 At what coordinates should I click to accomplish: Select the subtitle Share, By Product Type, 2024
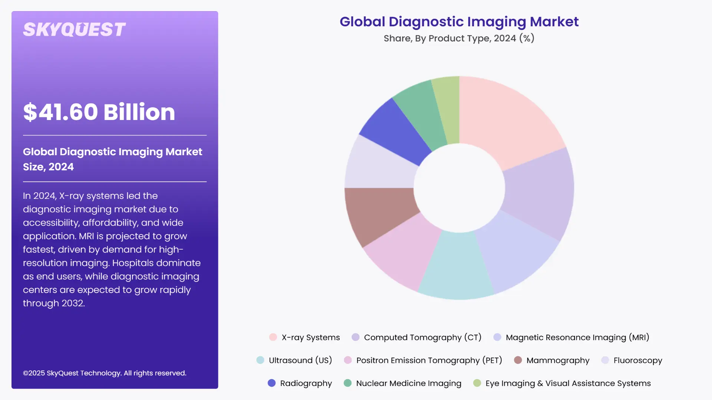[459, 38]
